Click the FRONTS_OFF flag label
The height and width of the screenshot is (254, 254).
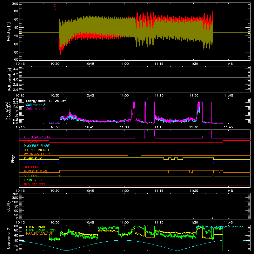click(x=34, y=180)
